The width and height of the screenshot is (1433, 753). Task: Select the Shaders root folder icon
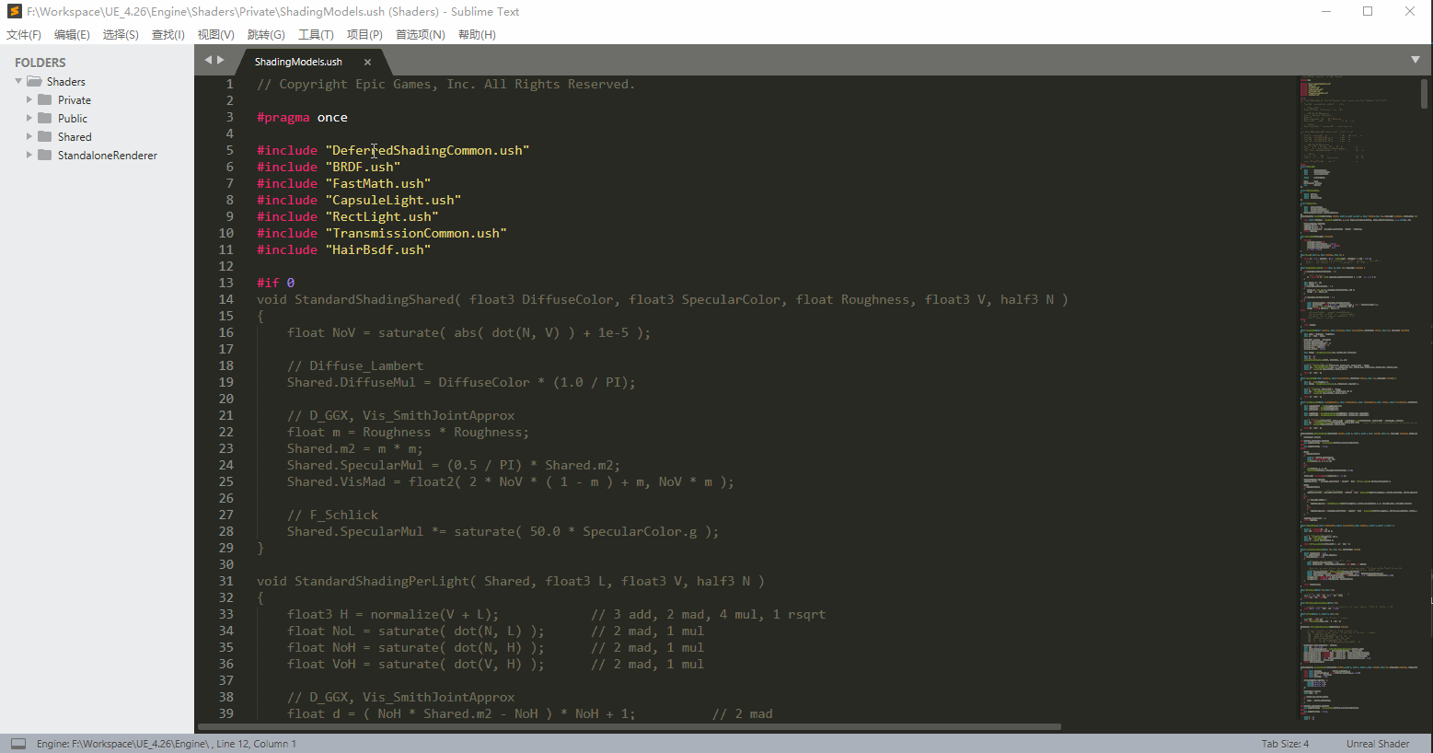click(33, 81)
